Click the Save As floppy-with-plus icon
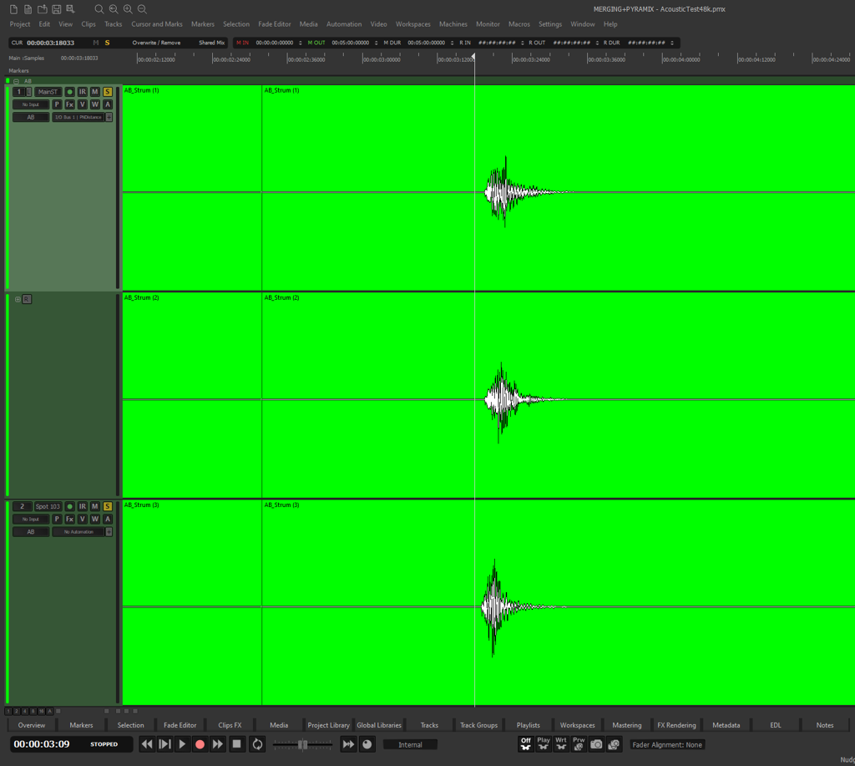This screenshot has width=855, height=766. tap(70, 9)
